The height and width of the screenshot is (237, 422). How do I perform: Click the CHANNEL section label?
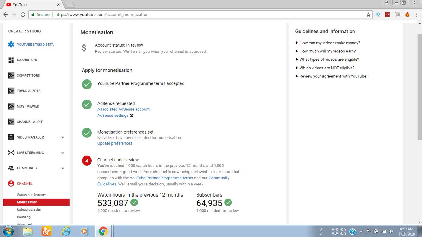[25, 184]
